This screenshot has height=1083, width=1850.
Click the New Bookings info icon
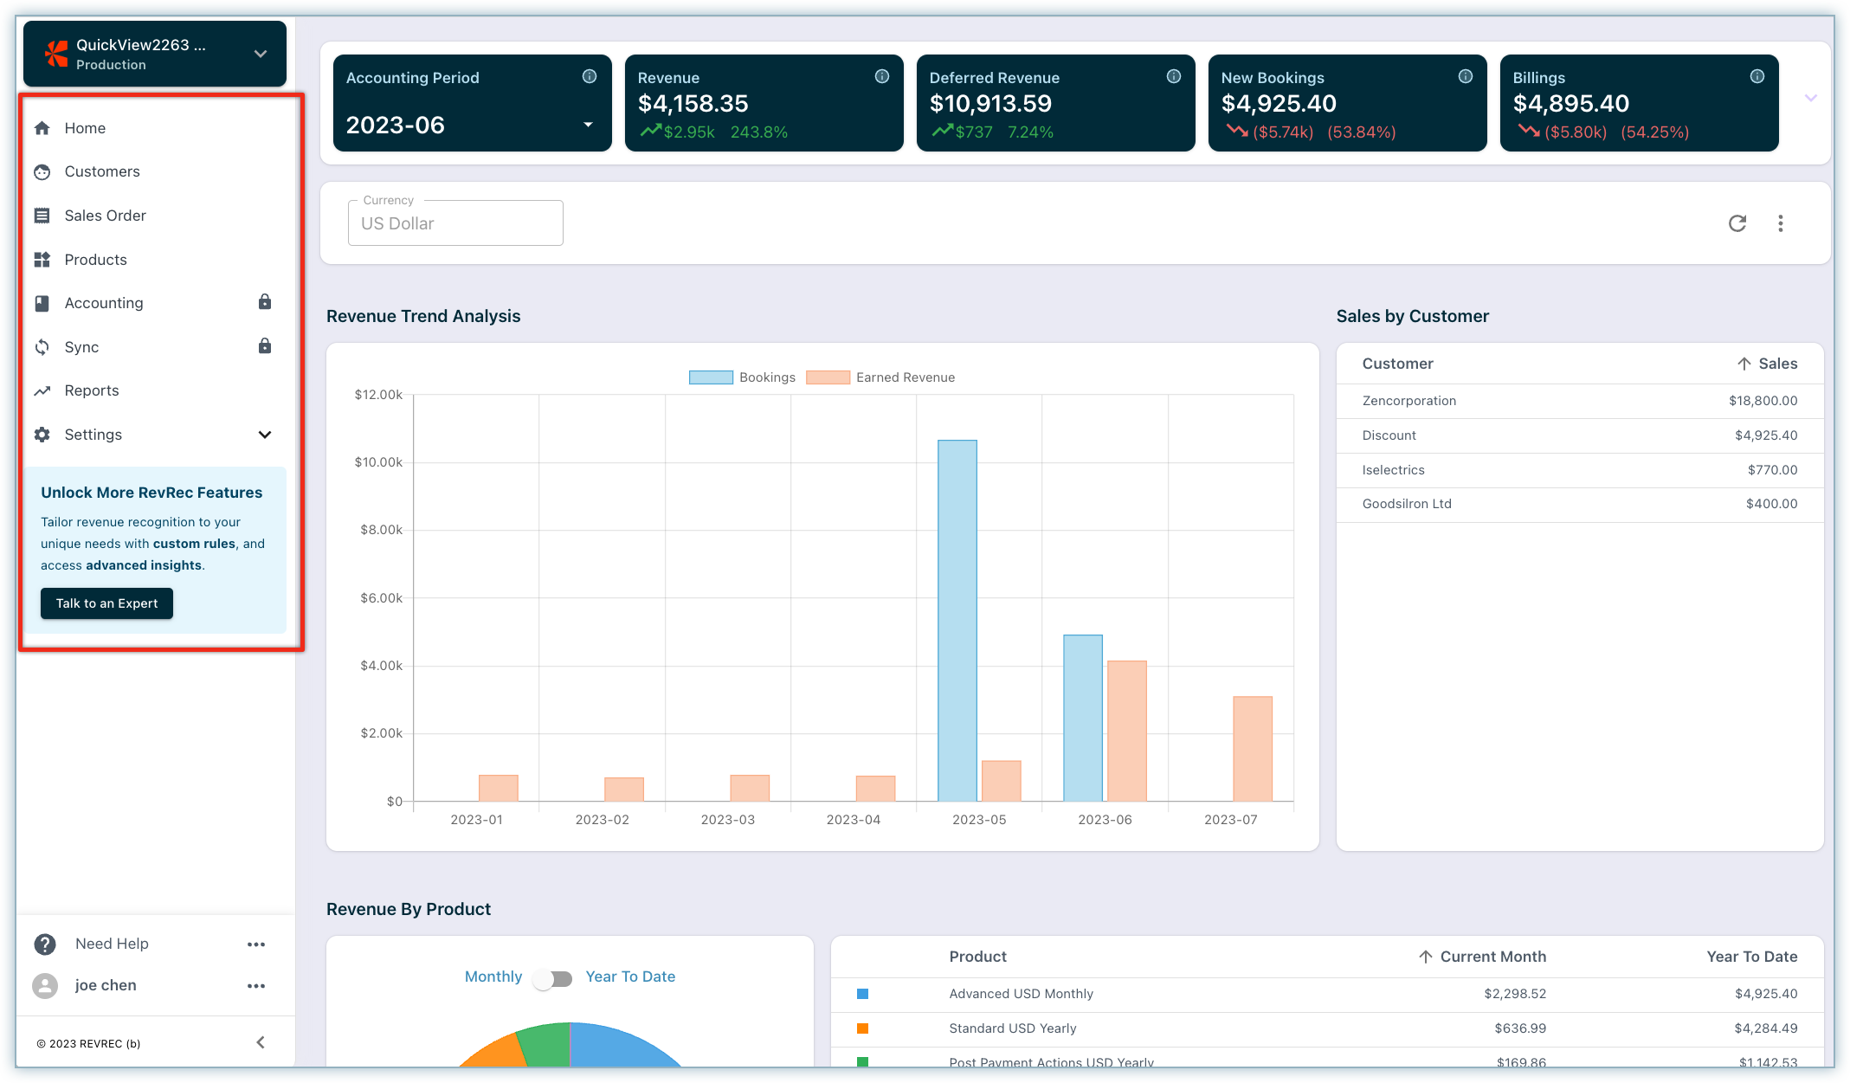pyautogui.click(x=1466, y=76)
